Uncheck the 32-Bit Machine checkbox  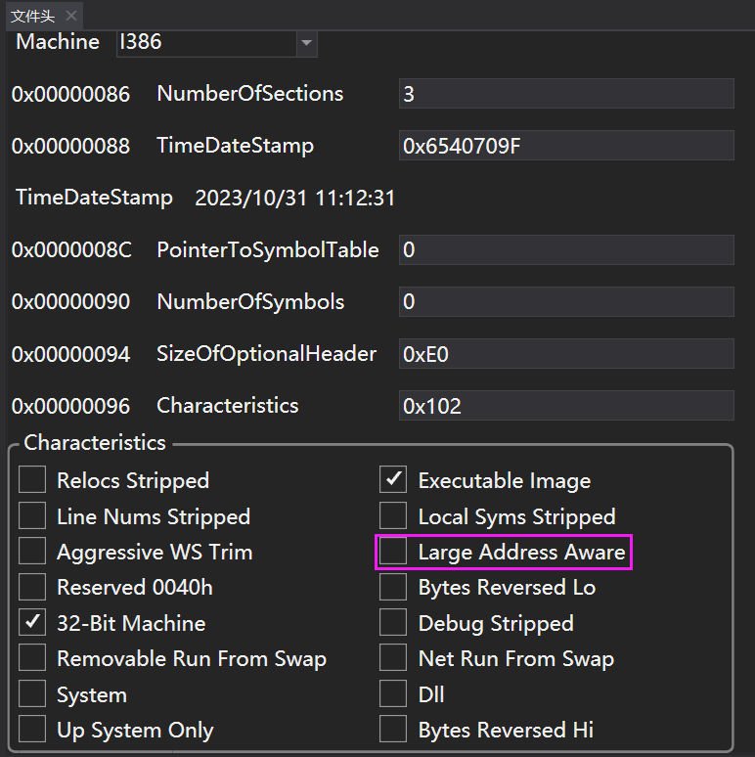click(x=32, y=622)
